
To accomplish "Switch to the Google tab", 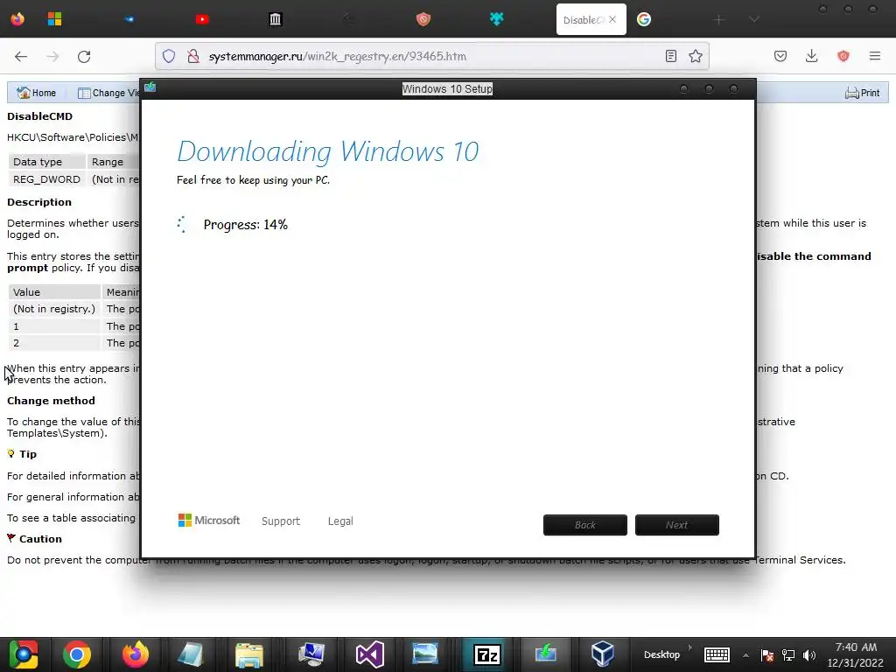I will click(x=644, y=19).
